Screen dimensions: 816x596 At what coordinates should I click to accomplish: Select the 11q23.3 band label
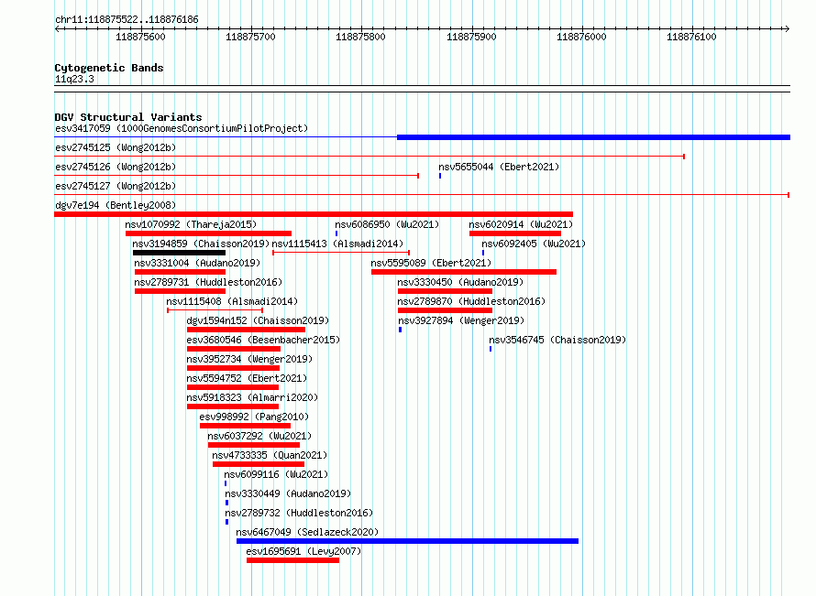click(x=74, y=79)
